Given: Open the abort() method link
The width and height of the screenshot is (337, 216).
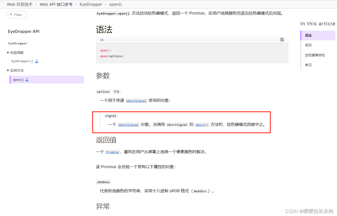Looking at the screenshot, I should (202, 125).
